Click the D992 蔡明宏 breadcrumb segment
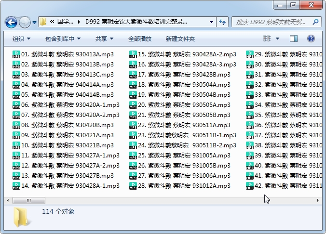The image size is (326, 234). click(136, 22)
